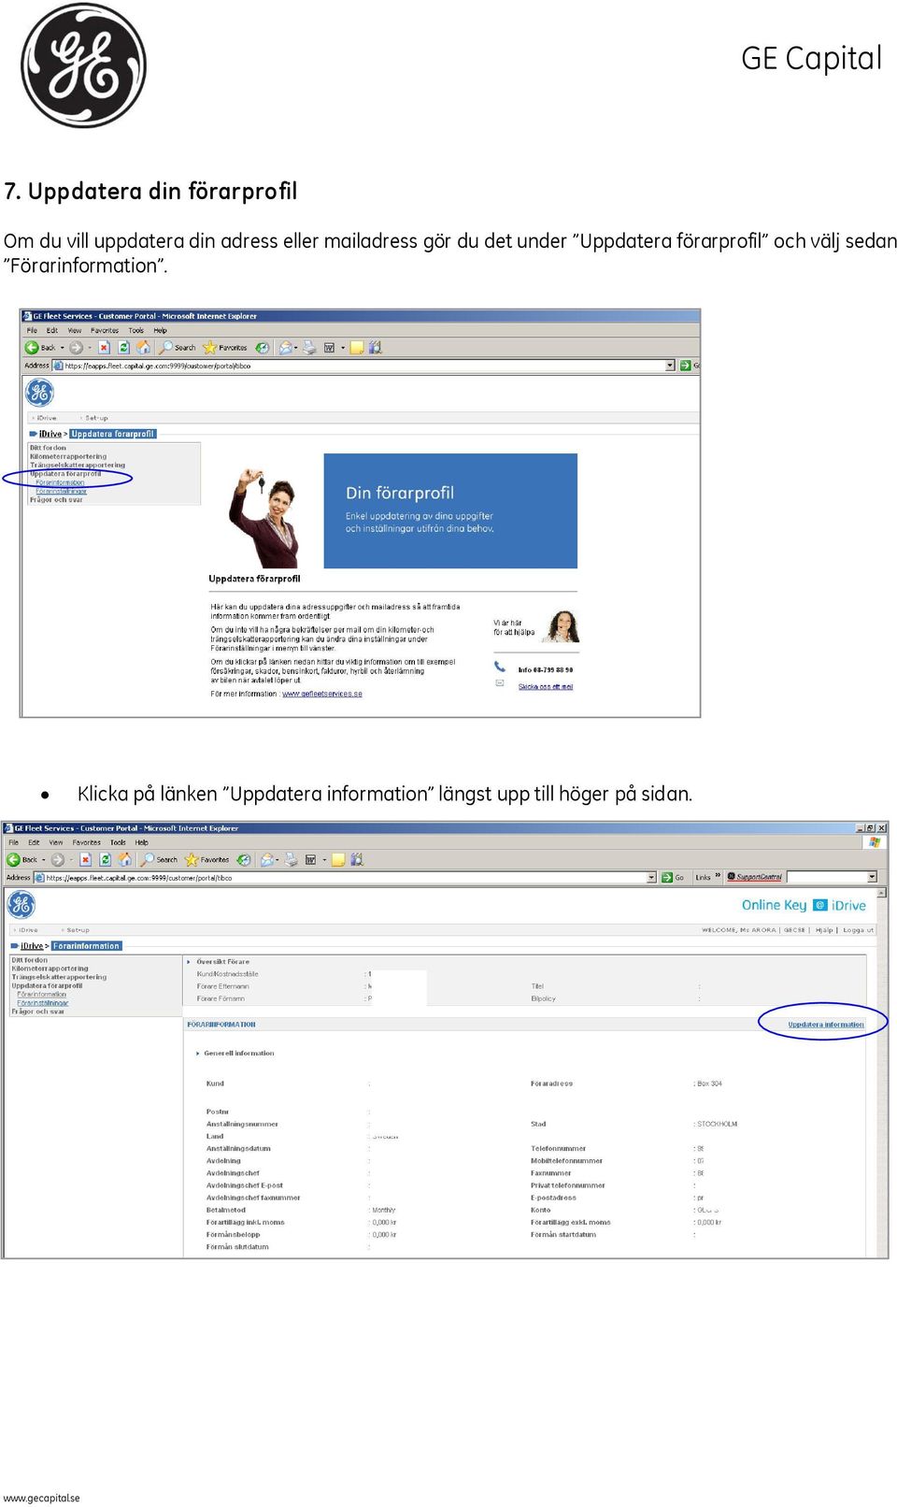
Task: Open Tools menu in upper browser window
Action: 136,331
